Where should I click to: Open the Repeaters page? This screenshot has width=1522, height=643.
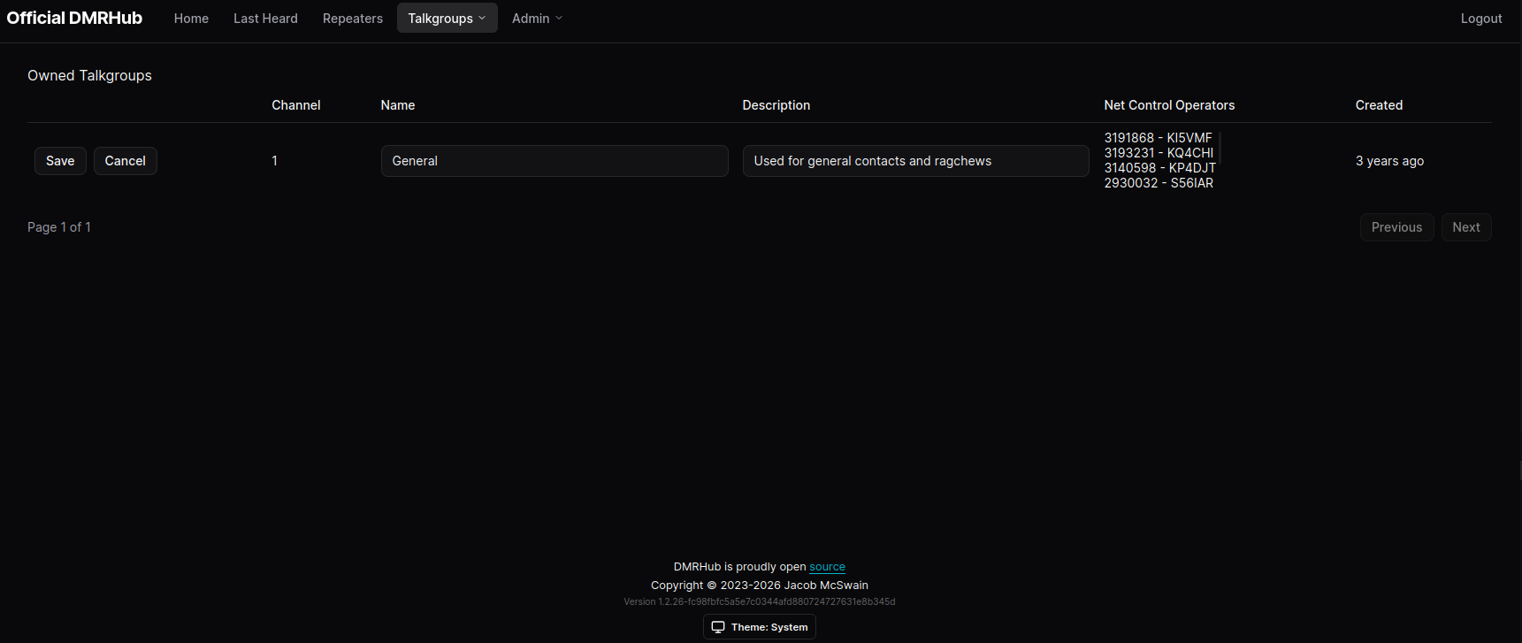click(353, 18)
